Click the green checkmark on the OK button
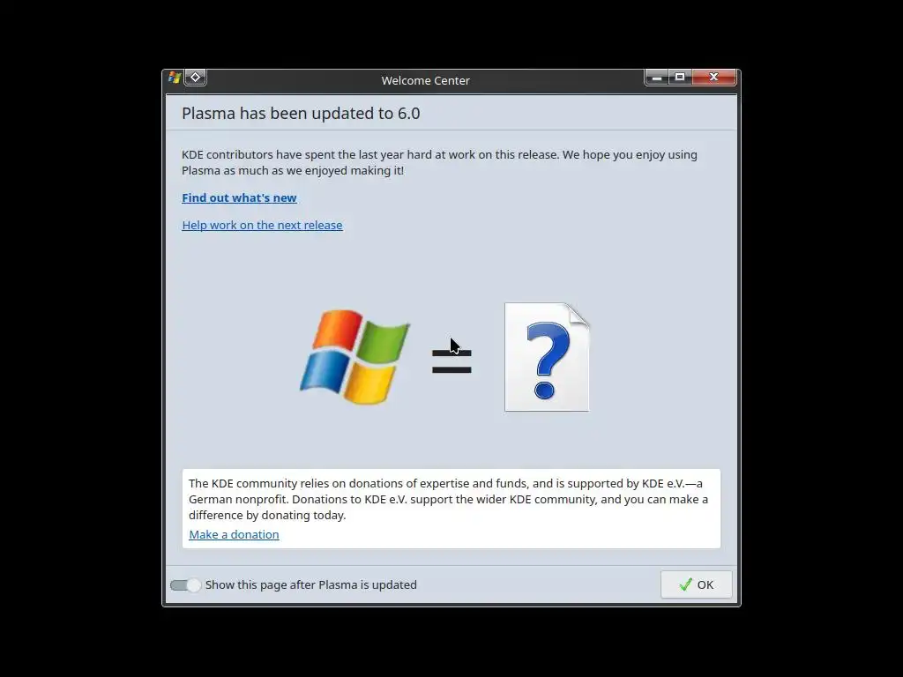Viewport: 903px width, 677px height. [x=685, y=585]
